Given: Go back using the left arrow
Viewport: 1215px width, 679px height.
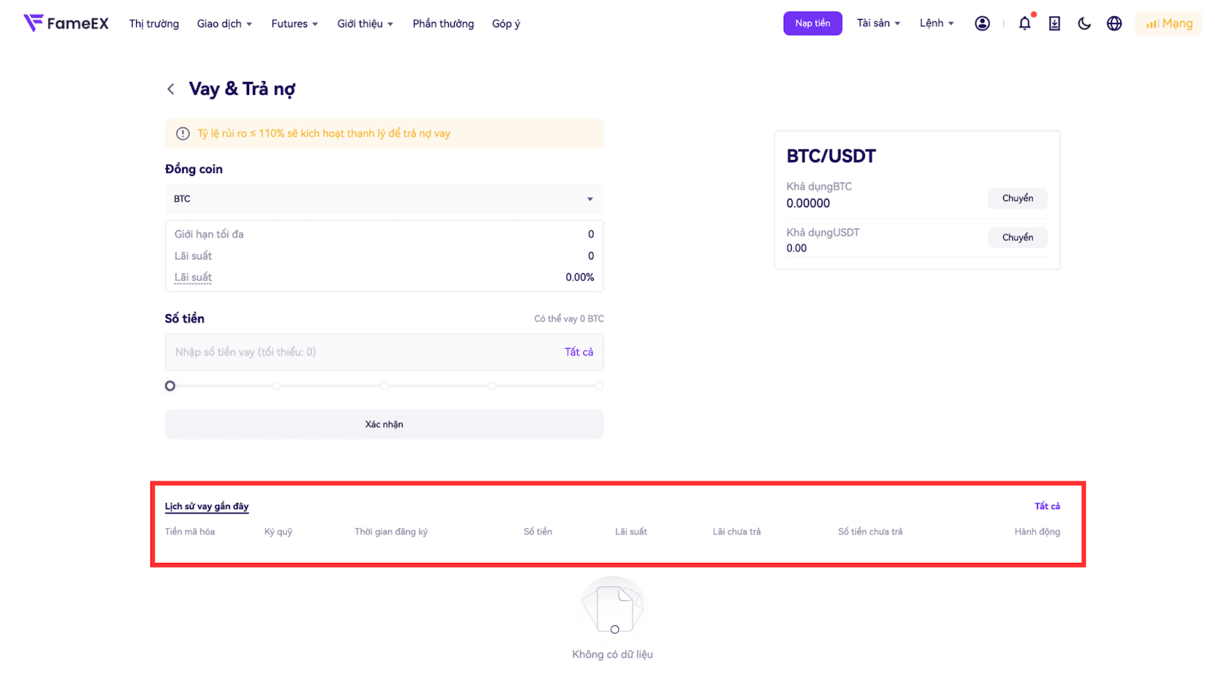Looking at the screenshot, I should coord(171,90).
